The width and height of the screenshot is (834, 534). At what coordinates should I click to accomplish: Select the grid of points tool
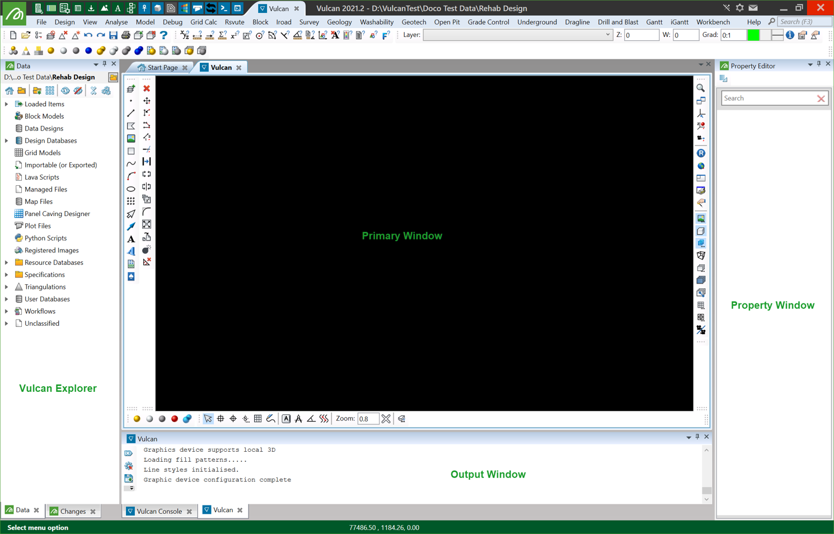(131, 201)
